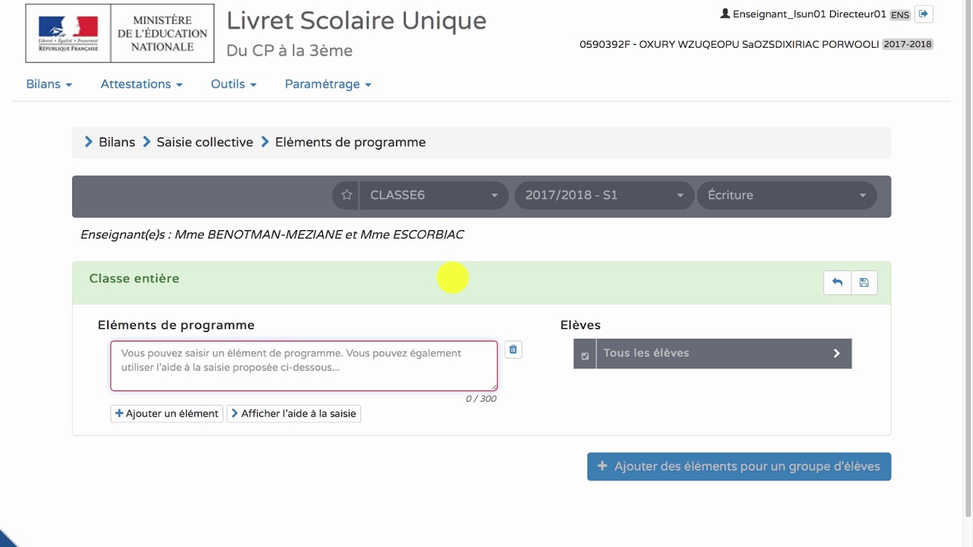Click Ajouter des éléments pour un groupe d'élèves
Screen dimensions: 973x547
tap(739, 466)
